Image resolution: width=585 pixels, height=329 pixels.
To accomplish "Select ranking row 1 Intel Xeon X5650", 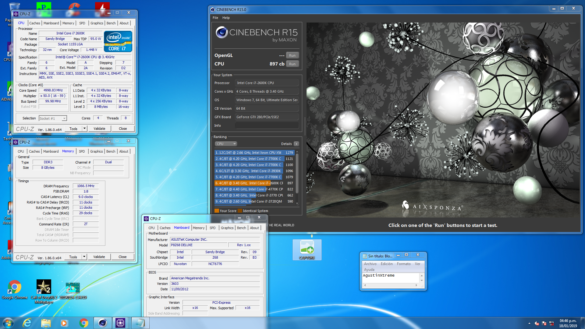I will click(x=254, y=153).
